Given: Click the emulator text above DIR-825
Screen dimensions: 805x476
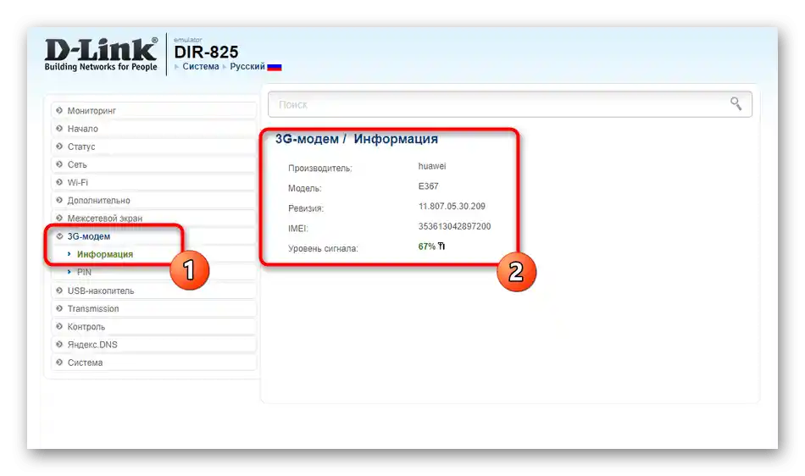Looking at the screenshot, I should click(x=187, y=40).
